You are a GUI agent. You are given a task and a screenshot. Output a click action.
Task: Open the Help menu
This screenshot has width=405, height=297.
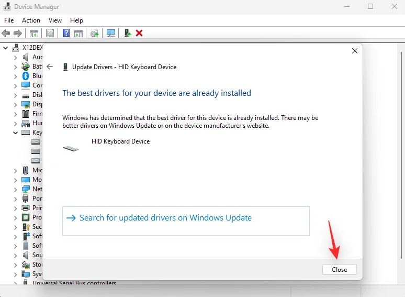tap(76, 20)
